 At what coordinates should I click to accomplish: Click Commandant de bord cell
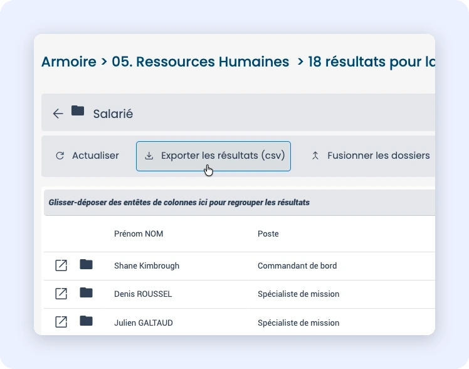297,265
